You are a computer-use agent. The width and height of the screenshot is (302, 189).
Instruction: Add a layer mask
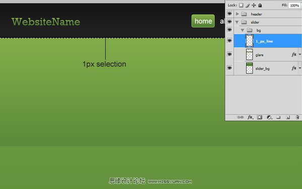coord(259,117)
